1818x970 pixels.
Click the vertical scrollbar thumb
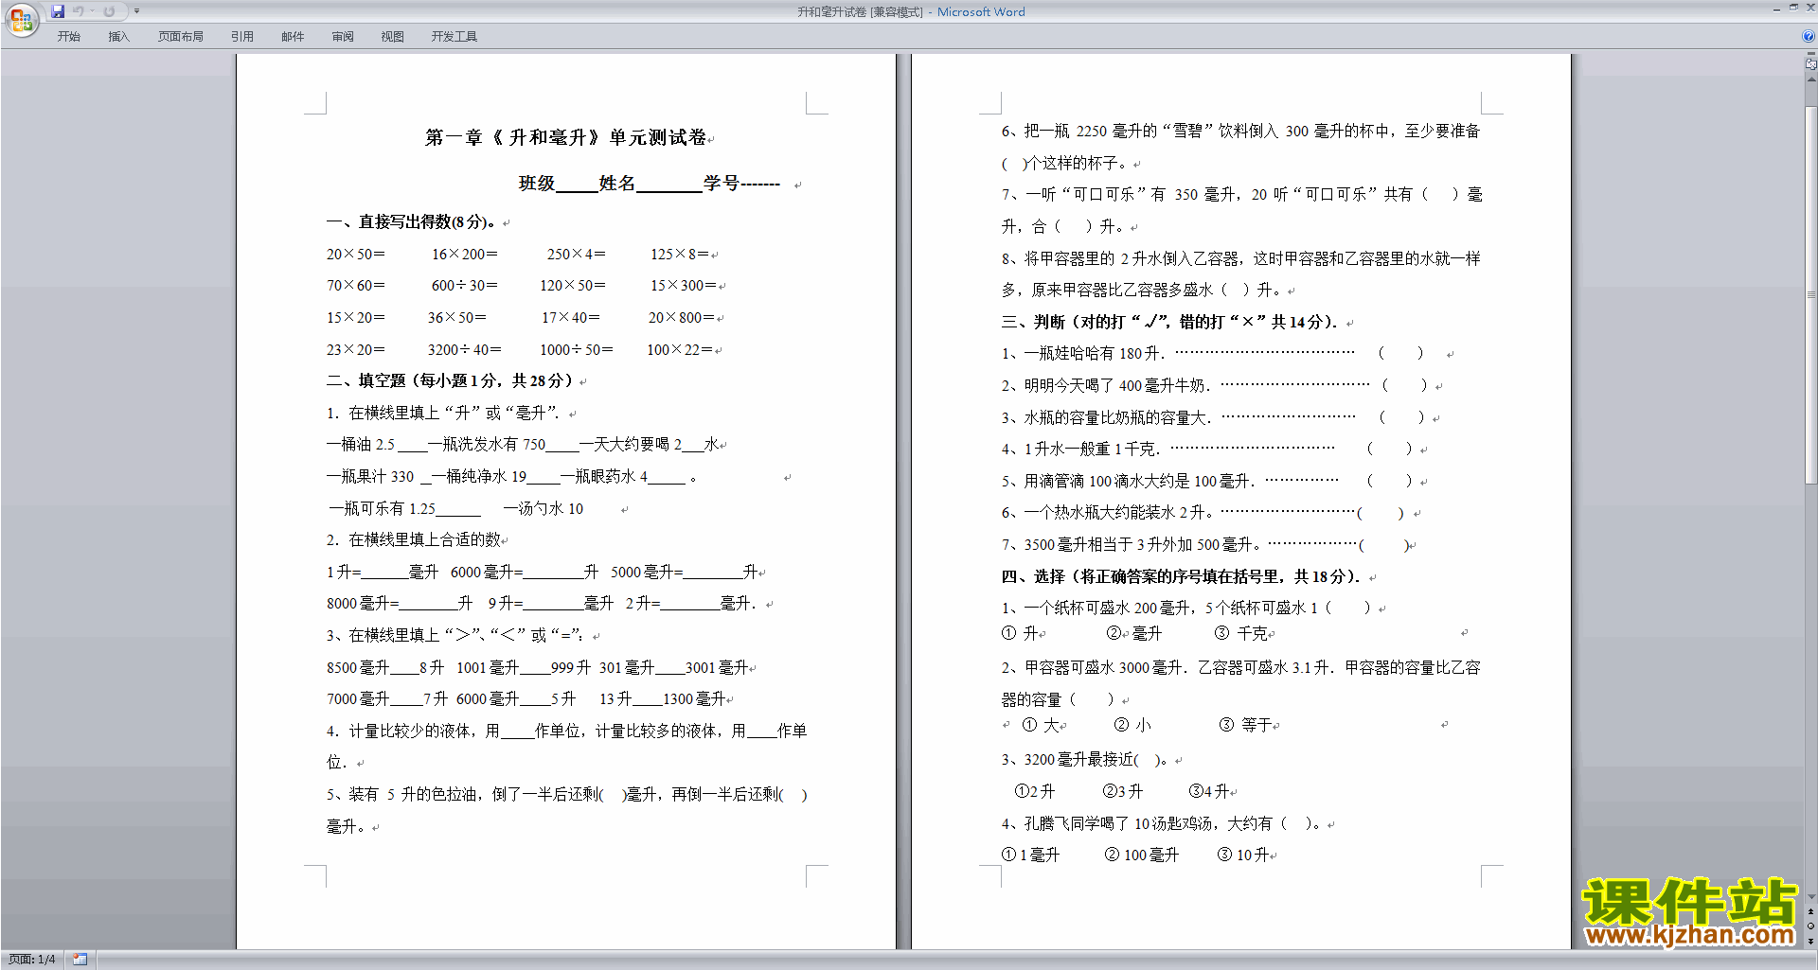pos(1811,296)
